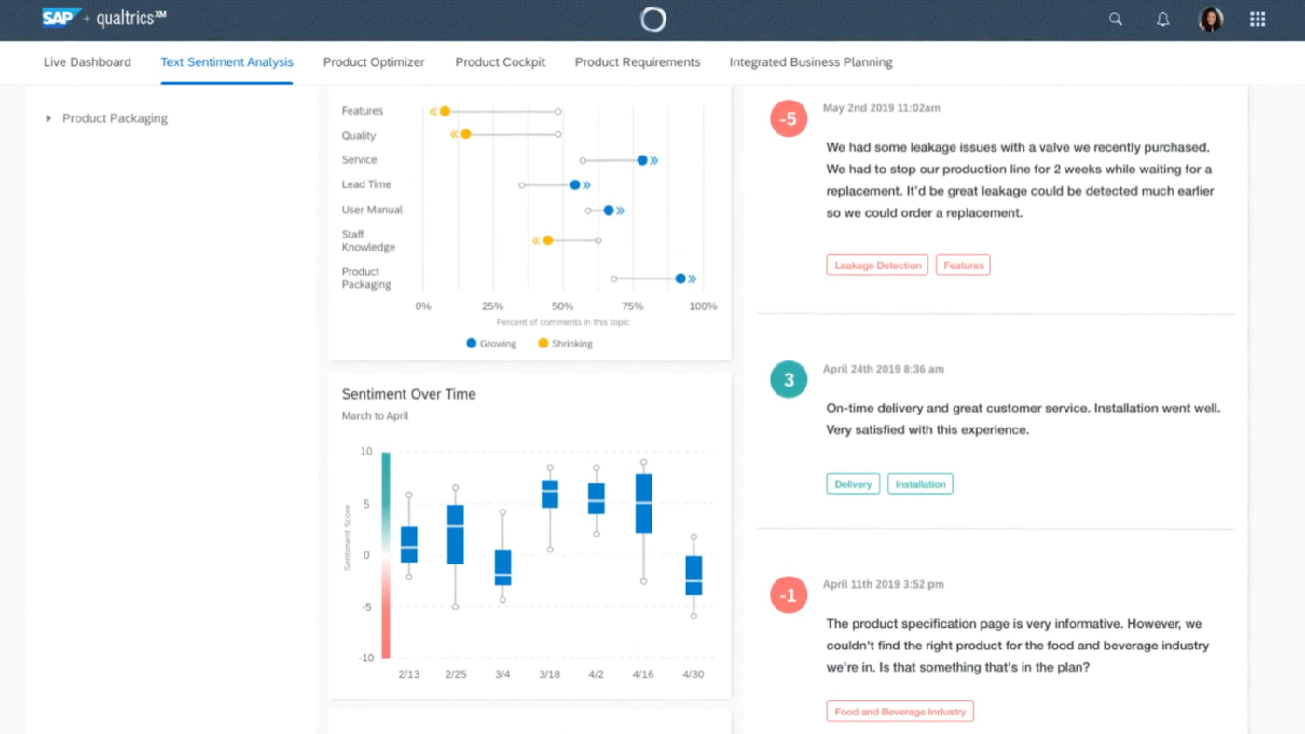
Task: Open search with the magnifier icon
Action: pos(1115,20)
